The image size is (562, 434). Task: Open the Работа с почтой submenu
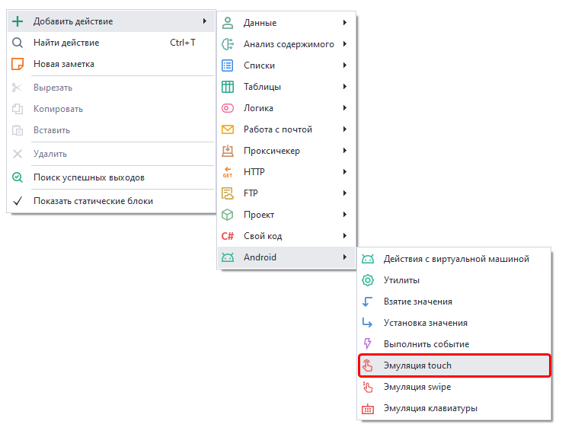pyautogui.click(x=277, y=129)
